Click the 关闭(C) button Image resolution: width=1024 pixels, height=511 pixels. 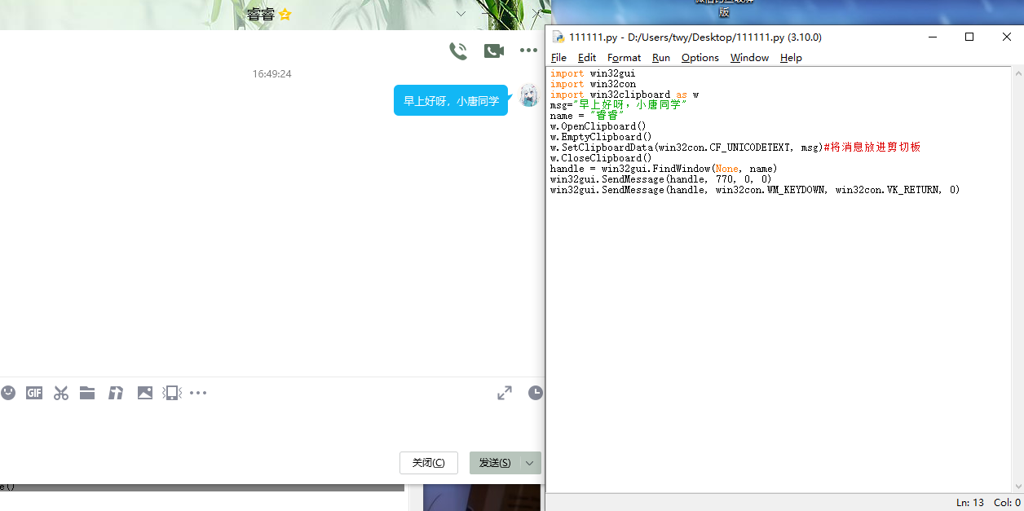(428, 462)
